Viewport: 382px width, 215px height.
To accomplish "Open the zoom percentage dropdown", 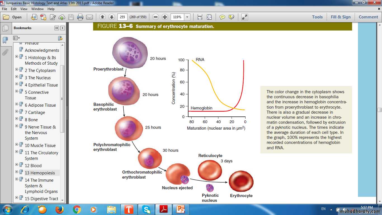I will [x=187, y=17].
